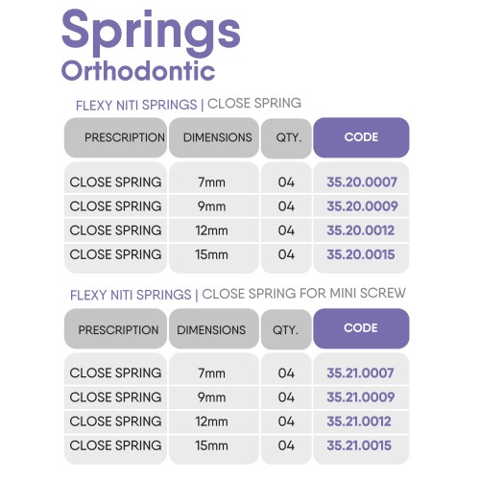Select the FLEXY NITI SPRINGS close spring heading
Image resolution: width=480 pixels, height=480 pixels.
(188, 104)
